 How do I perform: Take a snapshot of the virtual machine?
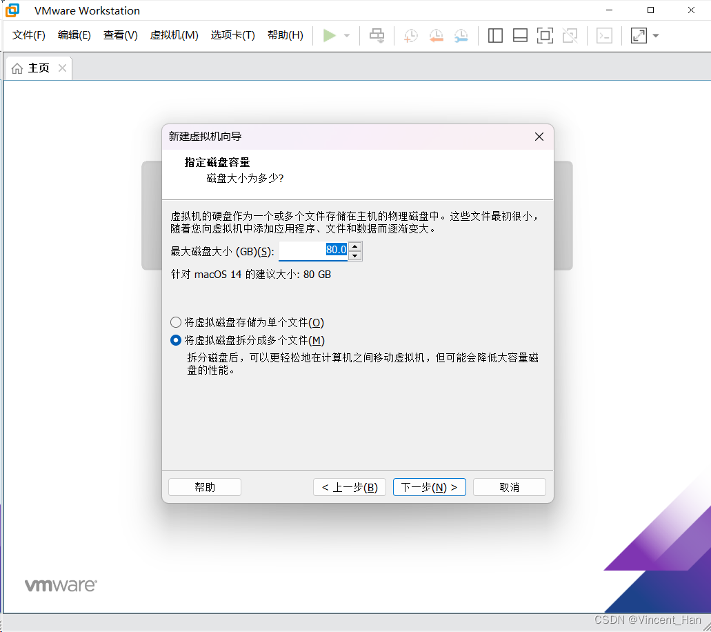pyautogui.click(x=411, y=35)
